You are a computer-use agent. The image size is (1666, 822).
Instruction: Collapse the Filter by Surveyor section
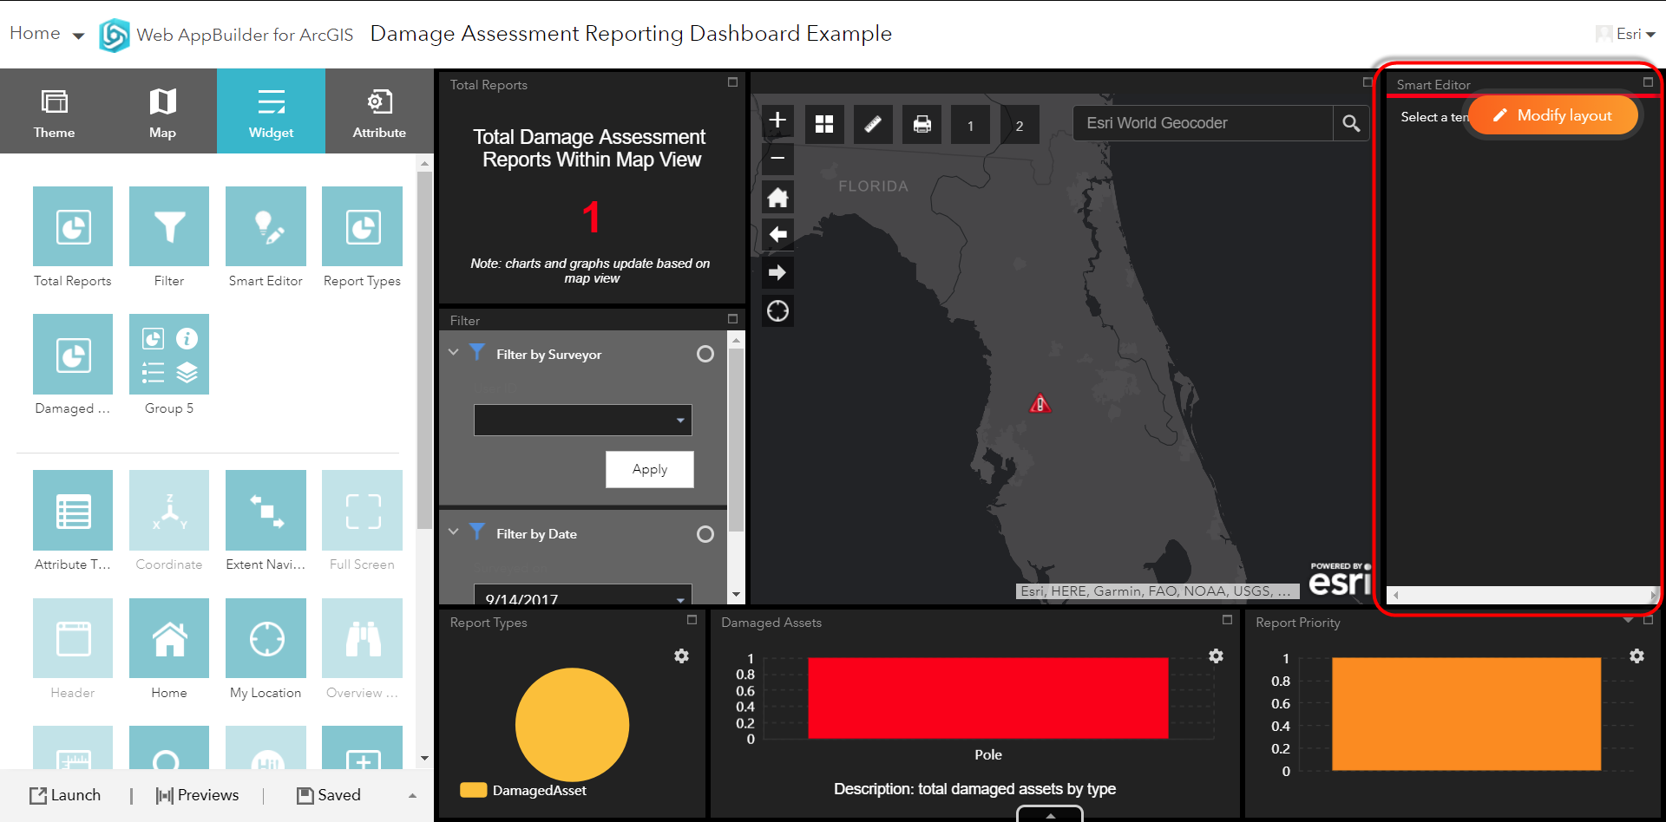click(x=453, y=352)
